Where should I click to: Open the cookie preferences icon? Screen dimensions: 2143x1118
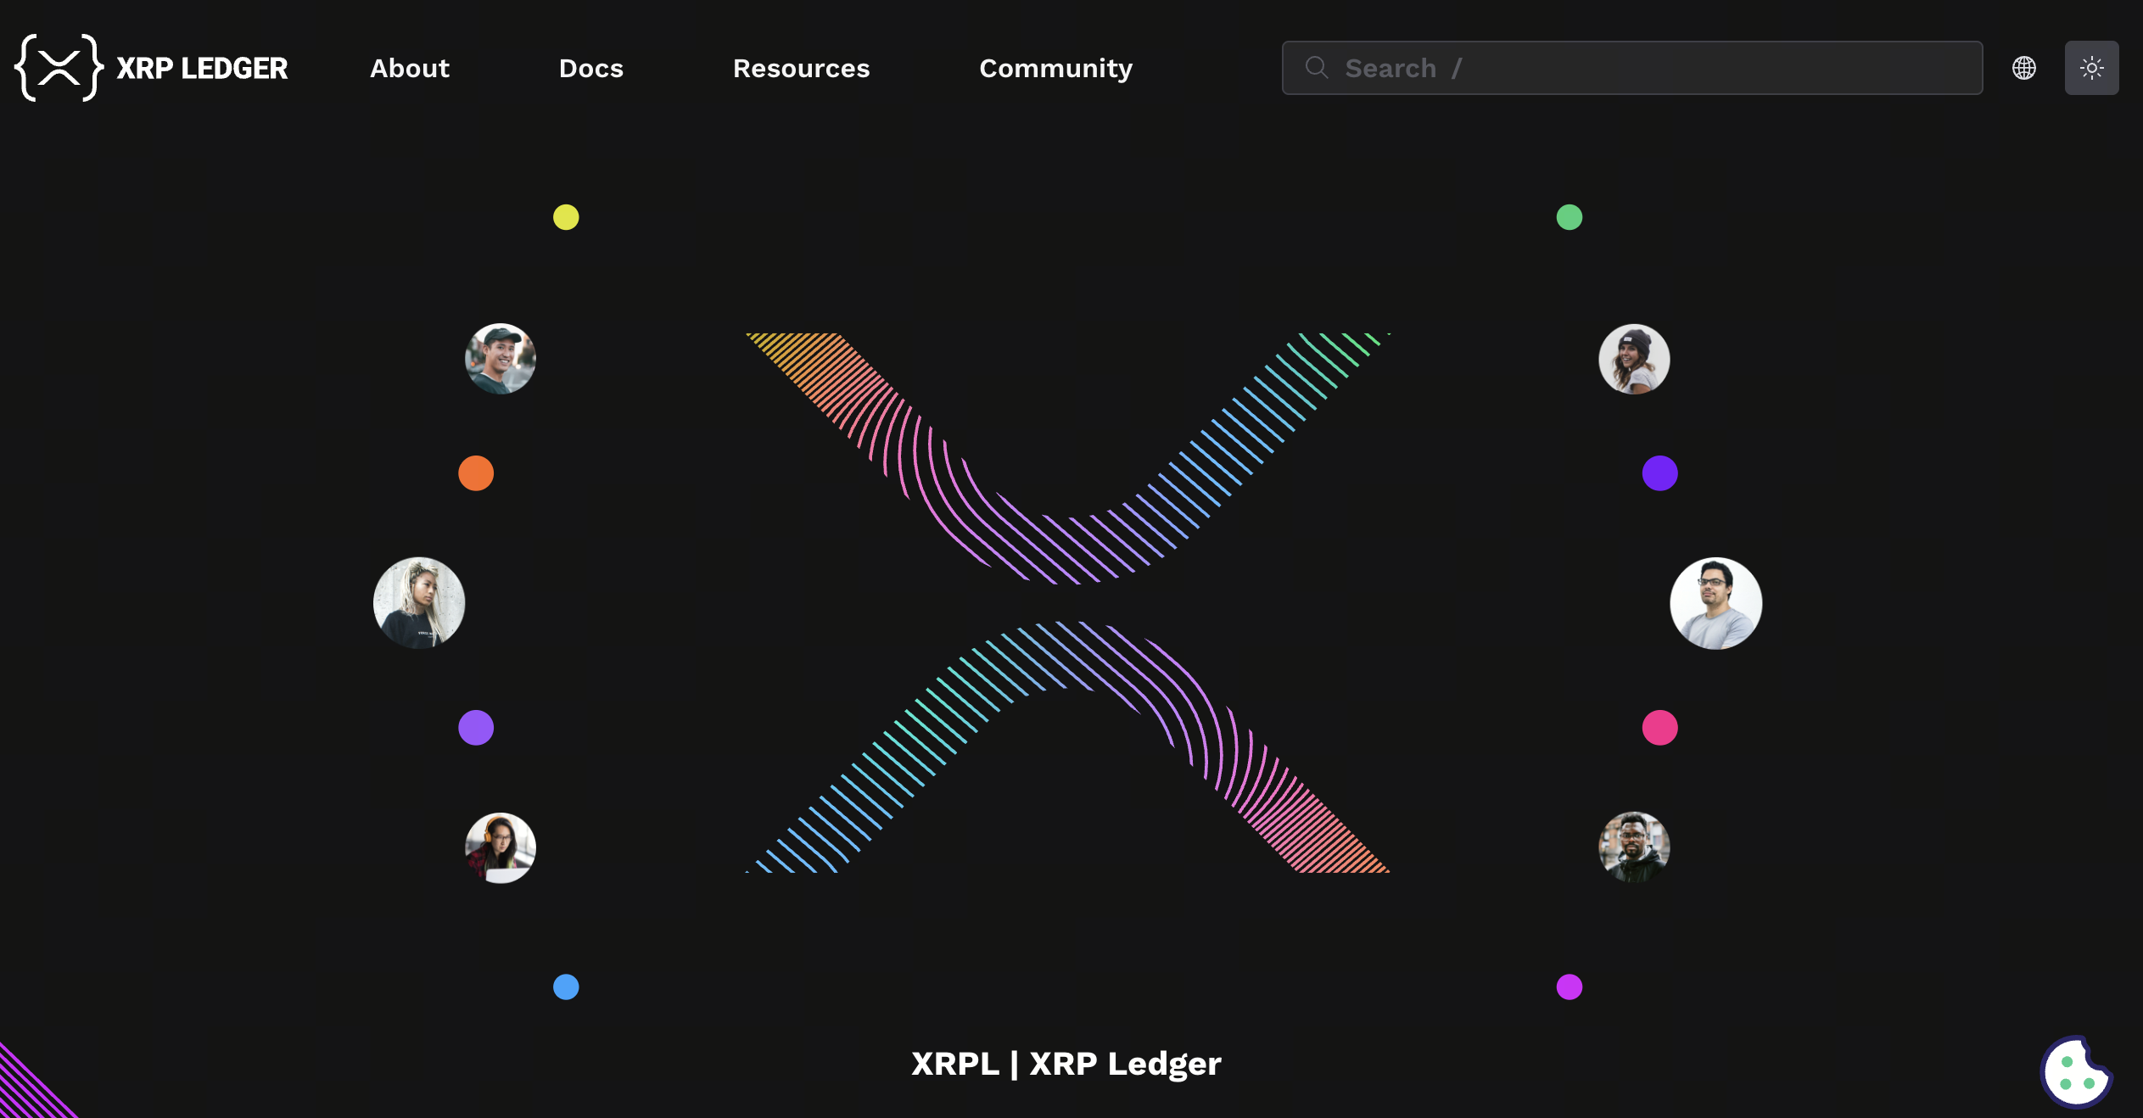[2075, 1072]
